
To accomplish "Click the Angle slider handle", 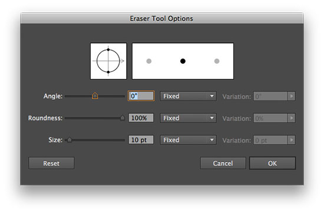I will (x=95, y=96).
